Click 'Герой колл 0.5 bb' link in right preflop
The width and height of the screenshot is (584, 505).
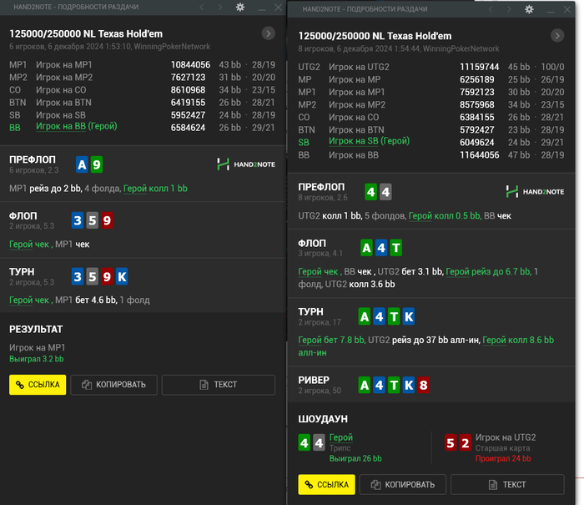445,216
